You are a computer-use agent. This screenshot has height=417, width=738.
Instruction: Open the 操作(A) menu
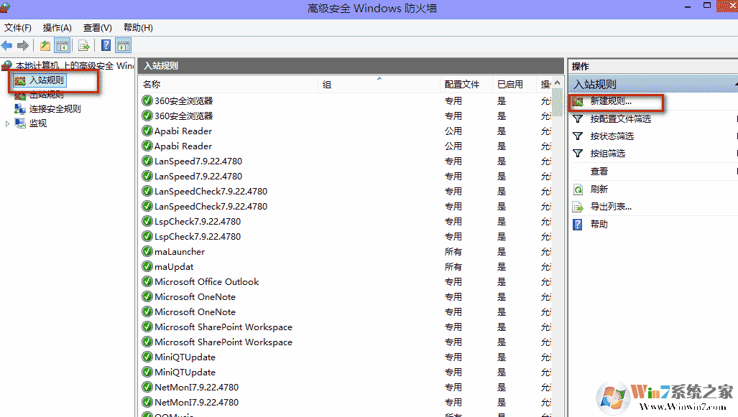point(57,28)
